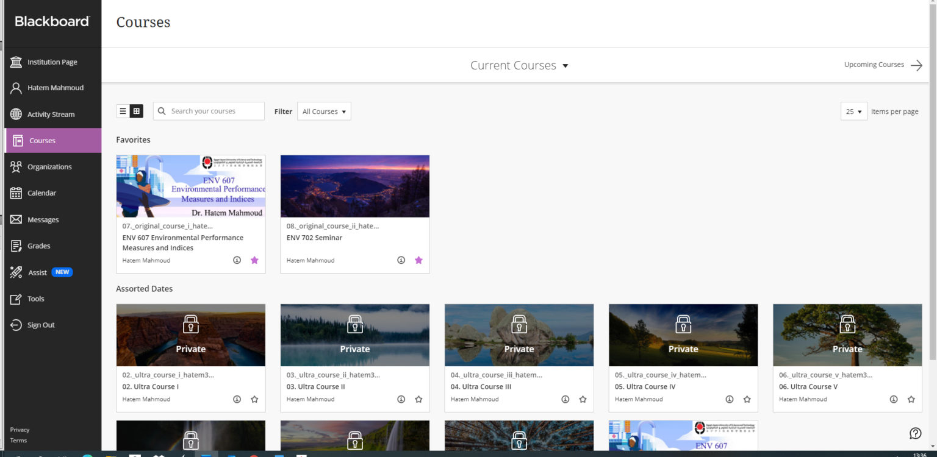Viewport: 937px width, 457px height.
Task: Click the help question mark icon
Action: click(916, 433)
